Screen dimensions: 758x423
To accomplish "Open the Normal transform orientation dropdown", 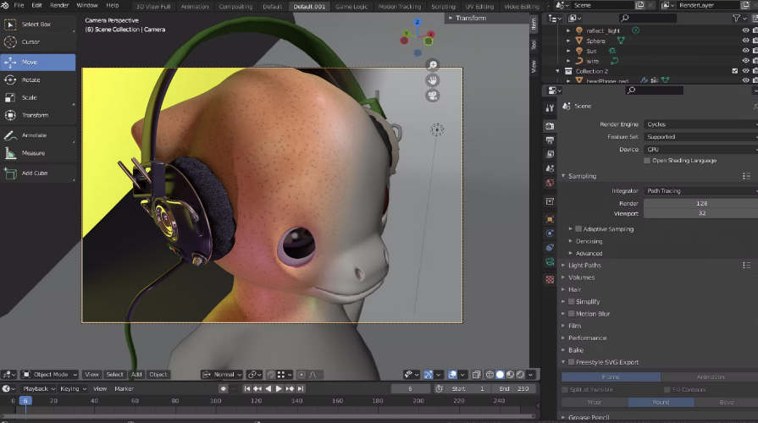I will point(223,375).
